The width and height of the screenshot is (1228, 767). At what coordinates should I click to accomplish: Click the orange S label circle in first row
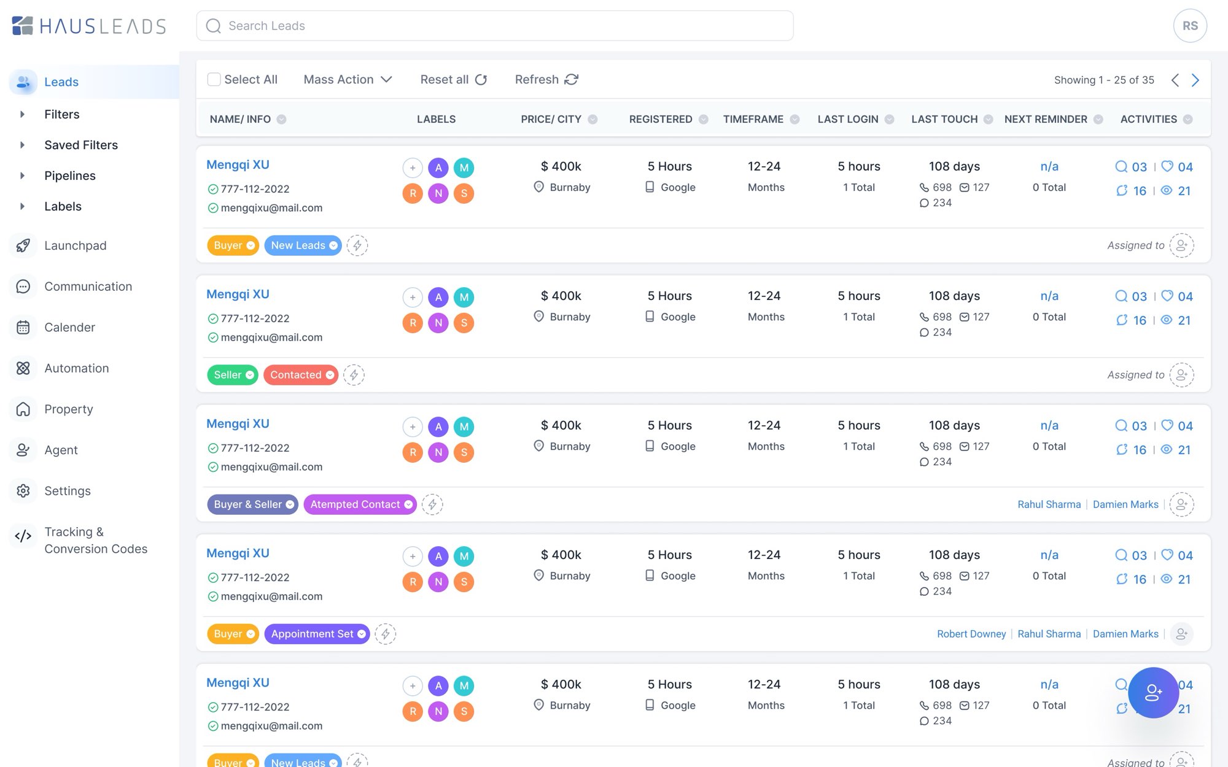pyautogui.click(x=464, y=193)
